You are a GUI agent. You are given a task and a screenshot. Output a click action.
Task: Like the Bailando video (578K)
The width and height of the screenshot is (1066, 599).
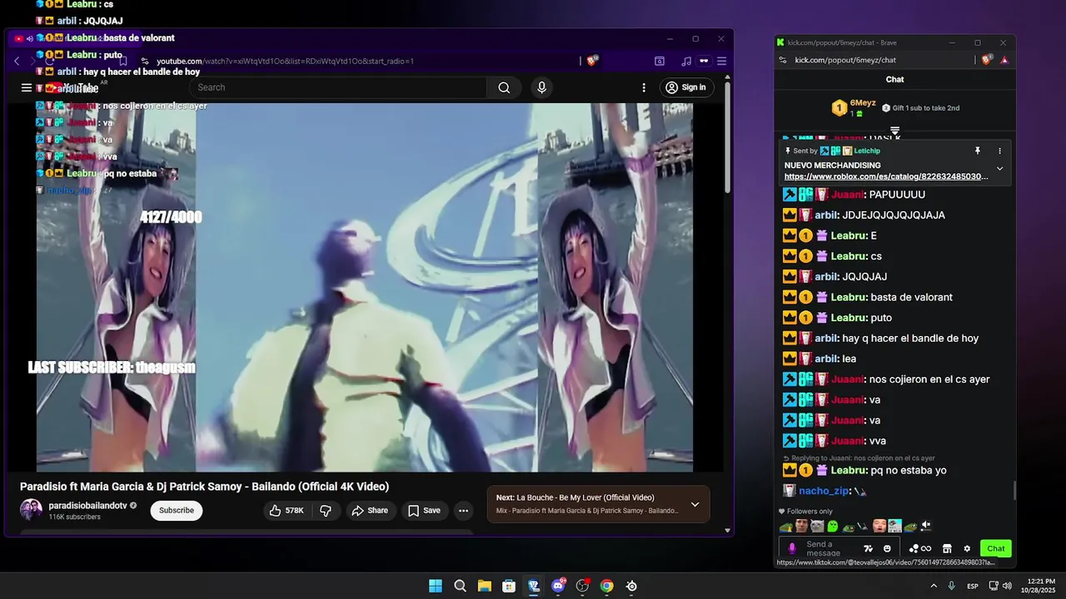286,510
